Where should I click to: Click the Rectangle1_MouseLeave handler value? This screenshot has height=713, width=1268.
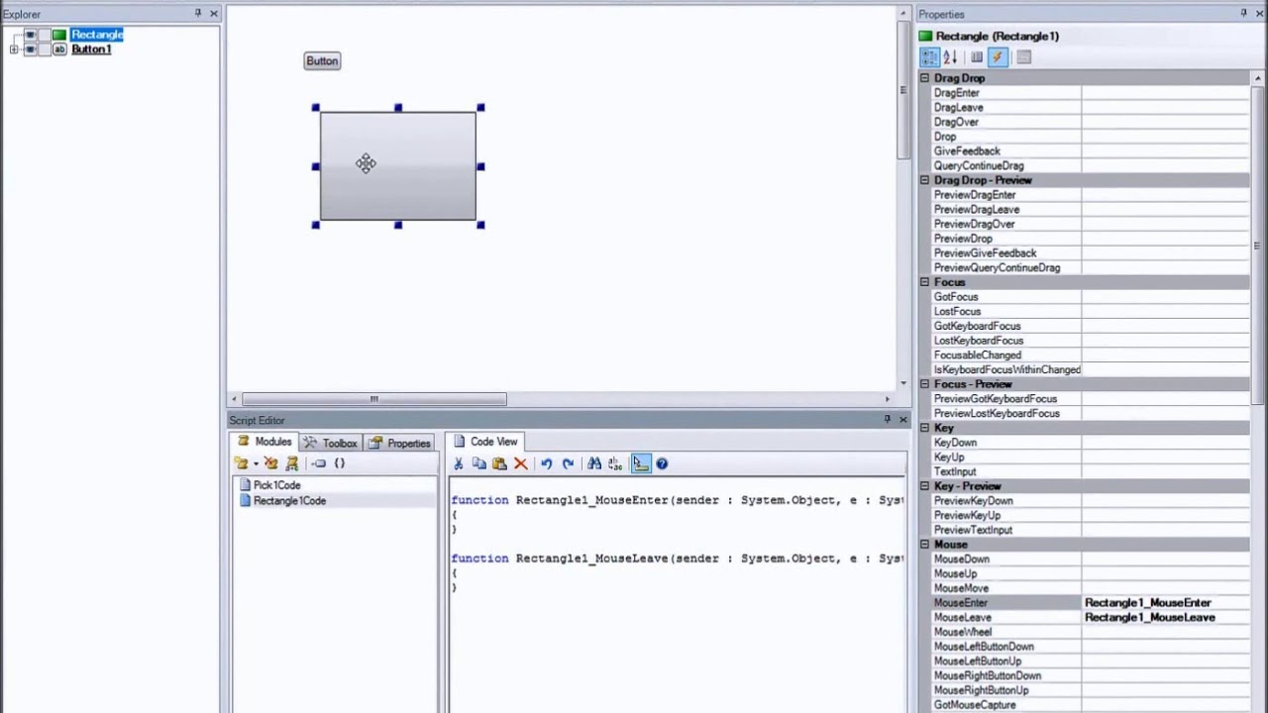click(1149, 617)
